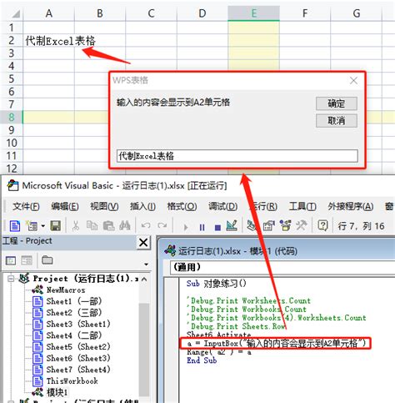The image size is (395, 403).
Task: Open the 编辑(E) menu
Action: [65, 206]
